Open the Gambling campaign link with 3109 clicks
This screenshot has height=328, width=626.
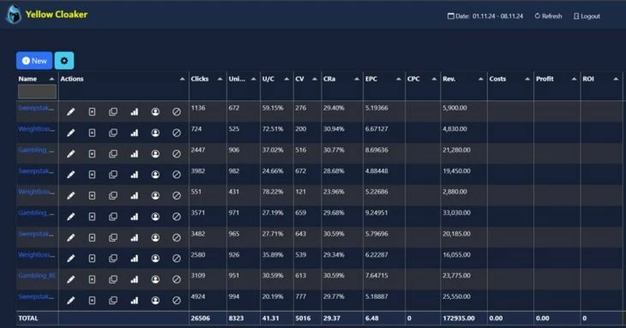(x=37, y=276)
